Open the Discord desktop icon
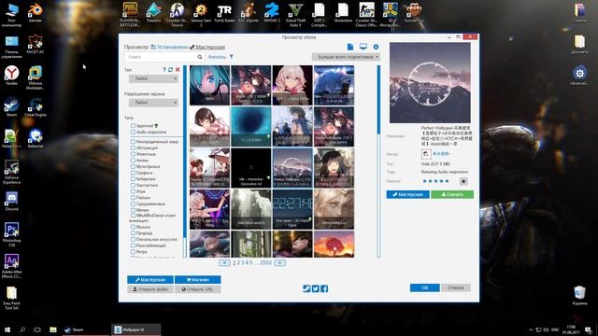Image resolution: width=598 pixels, height=336 pixels. coord(11,201)
